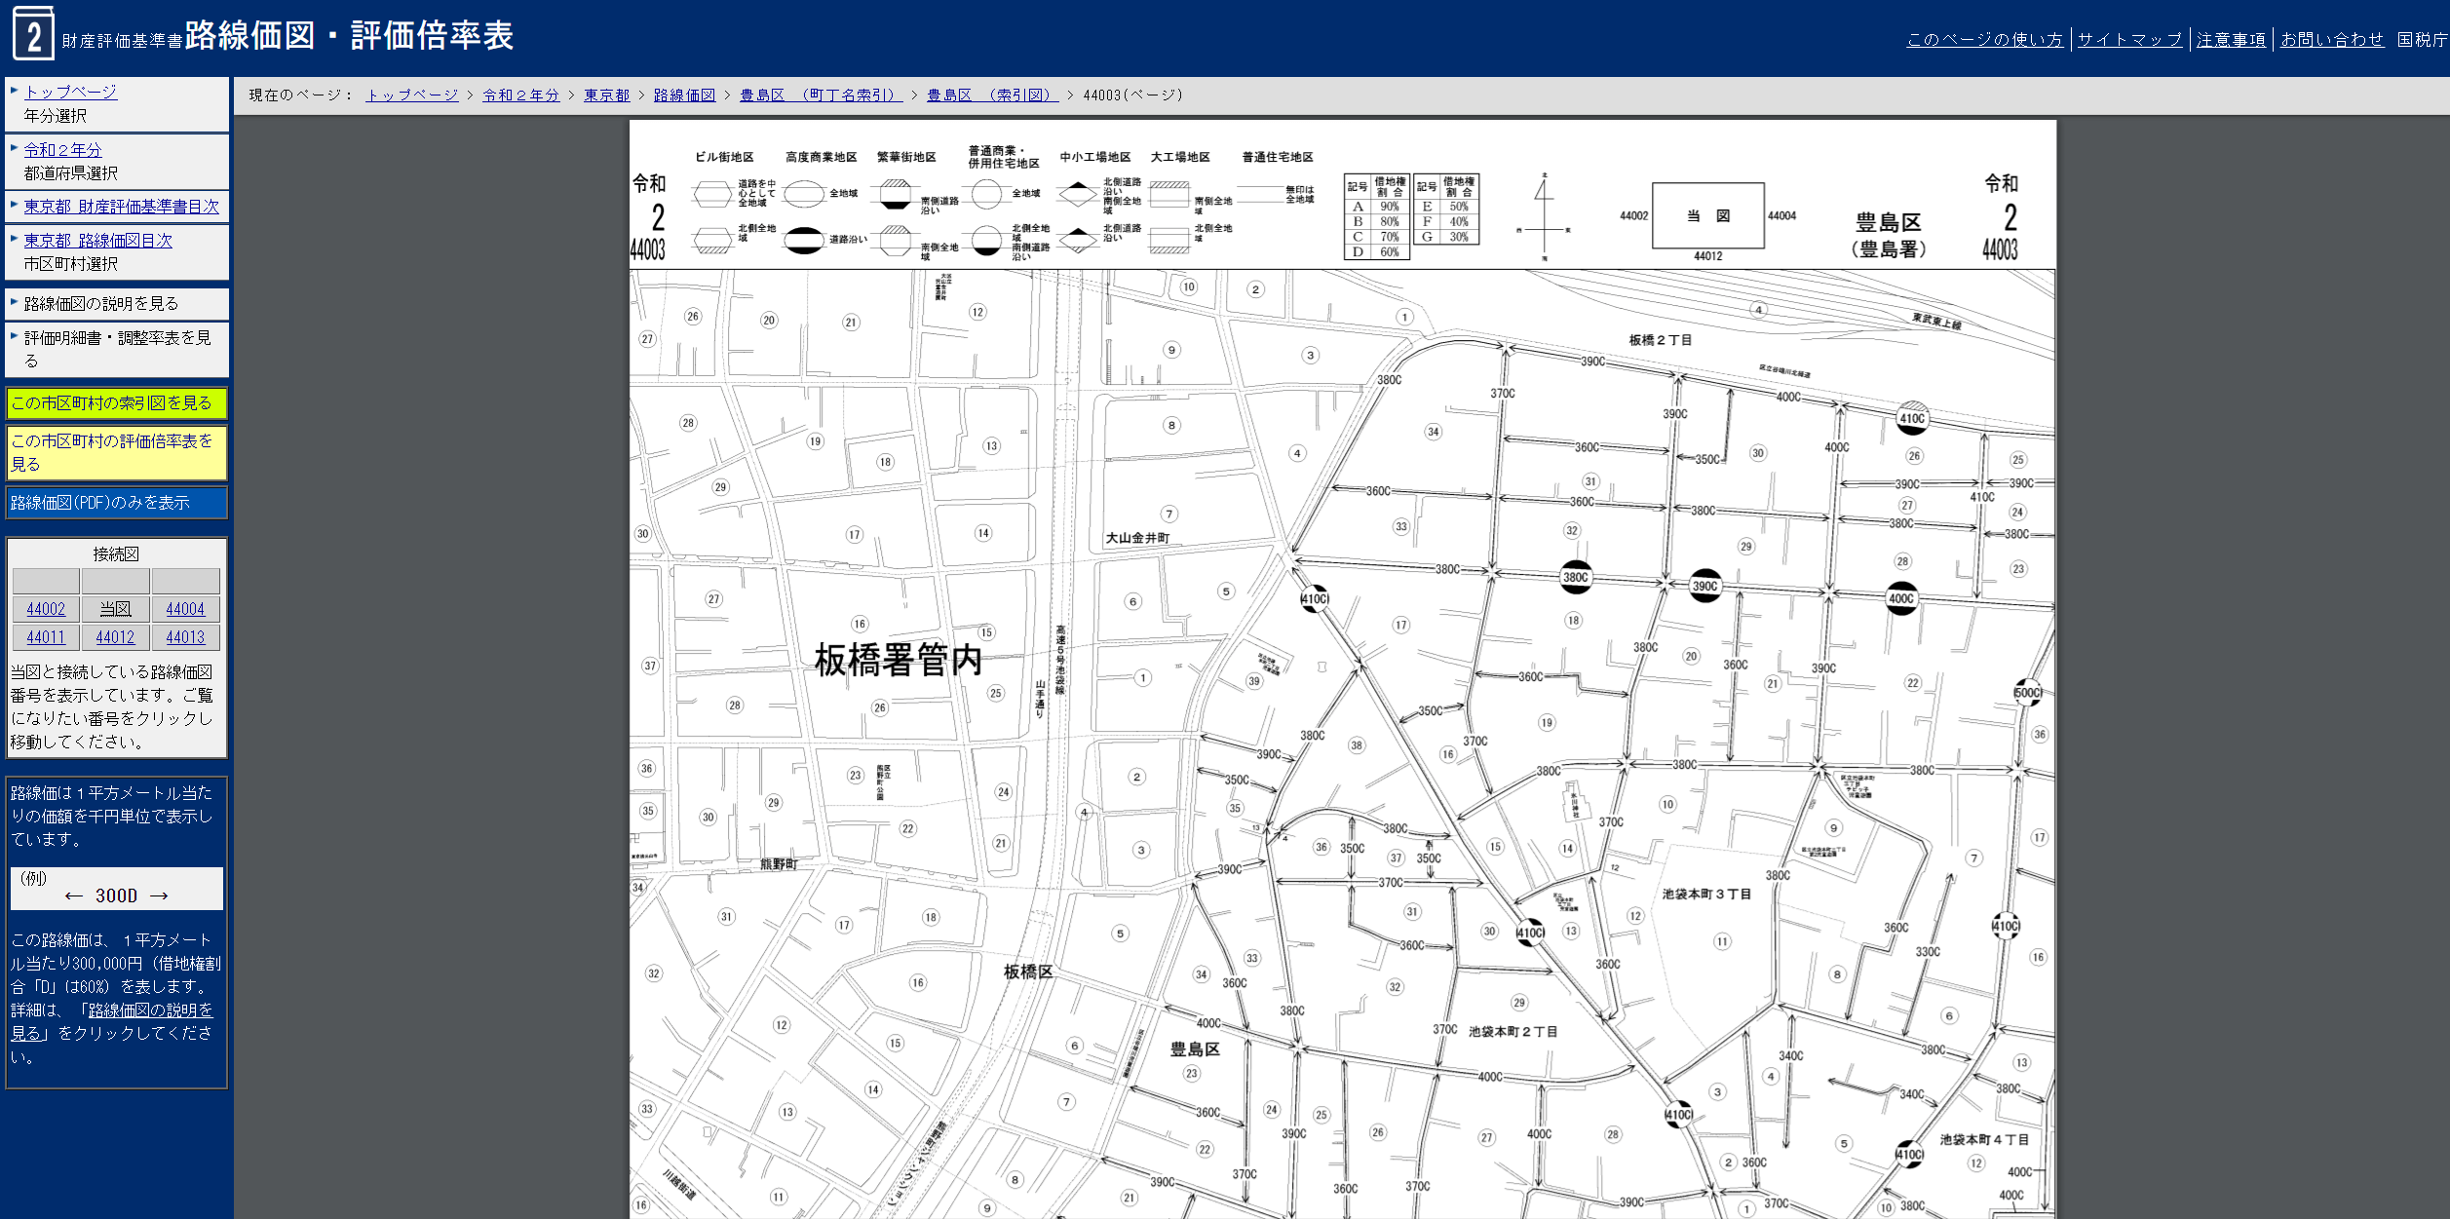The width and height of the screenshot is (2450, 1219).
Task: Click the black-banded 400C oval marker
Action: click(x=1900, y=598)
